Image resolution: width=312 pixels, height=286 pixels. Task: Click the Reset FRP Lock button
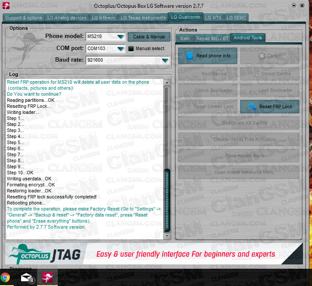pos(270,107)
